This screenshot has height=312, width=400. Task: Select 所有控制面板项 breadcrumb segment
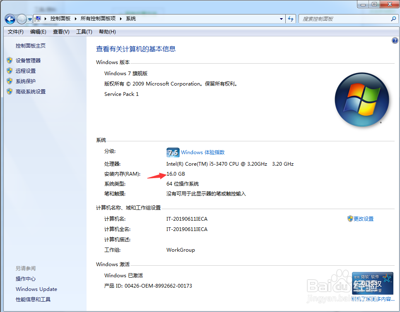coord(98,19)
